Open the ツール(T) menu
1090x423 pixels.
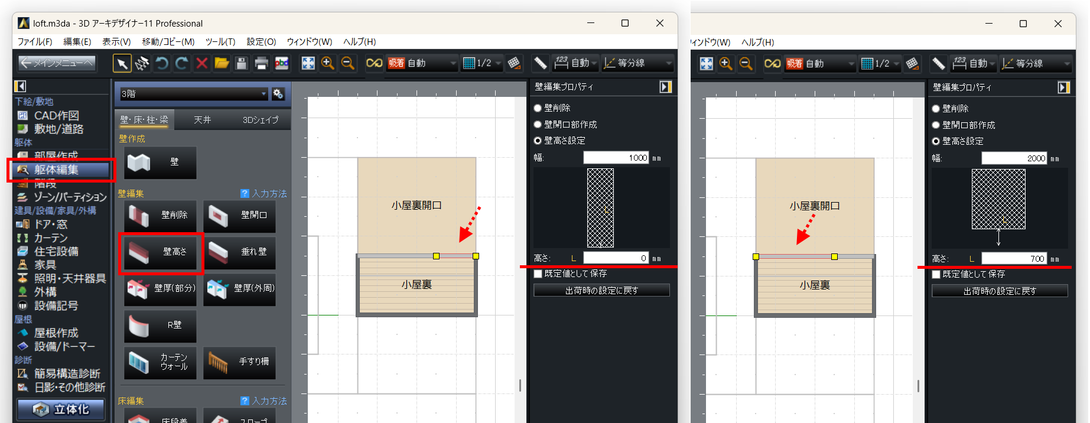220,42
